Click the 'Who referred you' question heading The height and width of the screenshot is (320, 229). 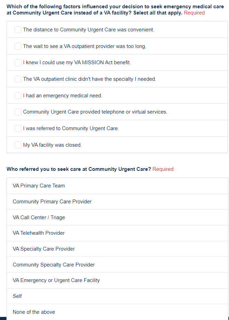point(79,169)
